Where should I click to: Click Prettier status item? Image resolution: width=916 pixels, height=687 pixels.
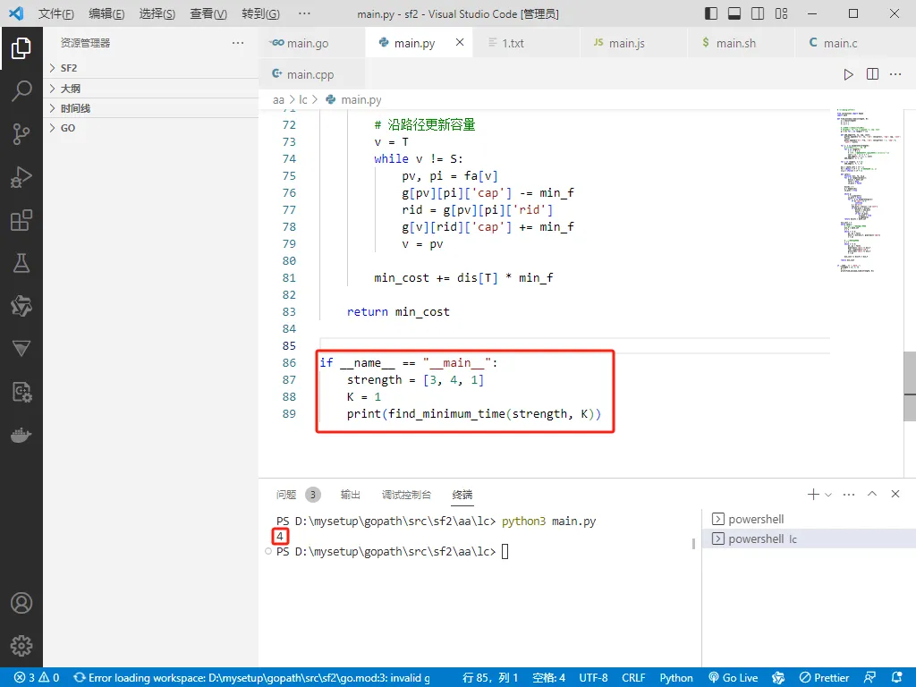click(x=824, y=678)
